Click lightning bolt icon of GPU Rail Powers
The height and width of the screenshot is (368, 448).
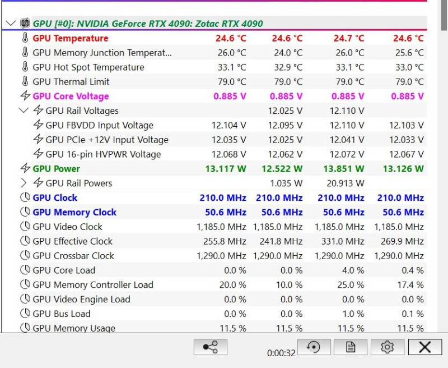(x=38, y=183)
